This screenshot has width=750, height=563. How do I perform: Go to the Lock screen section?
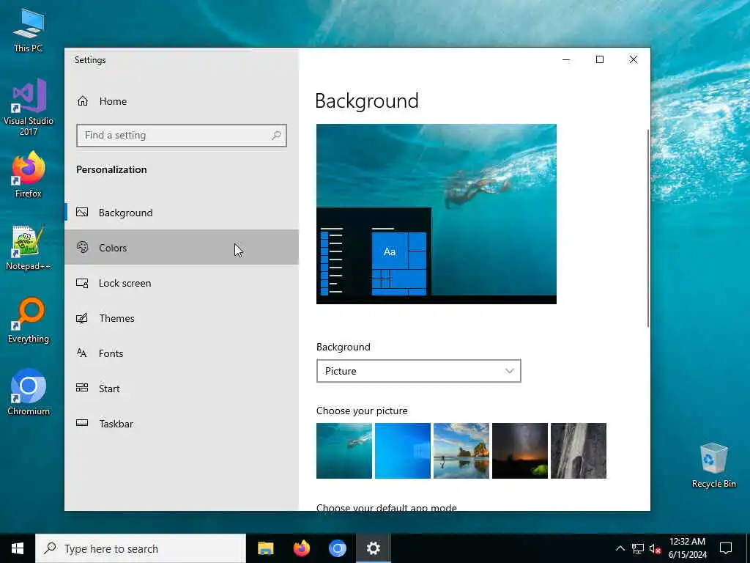tap(182, 283)
